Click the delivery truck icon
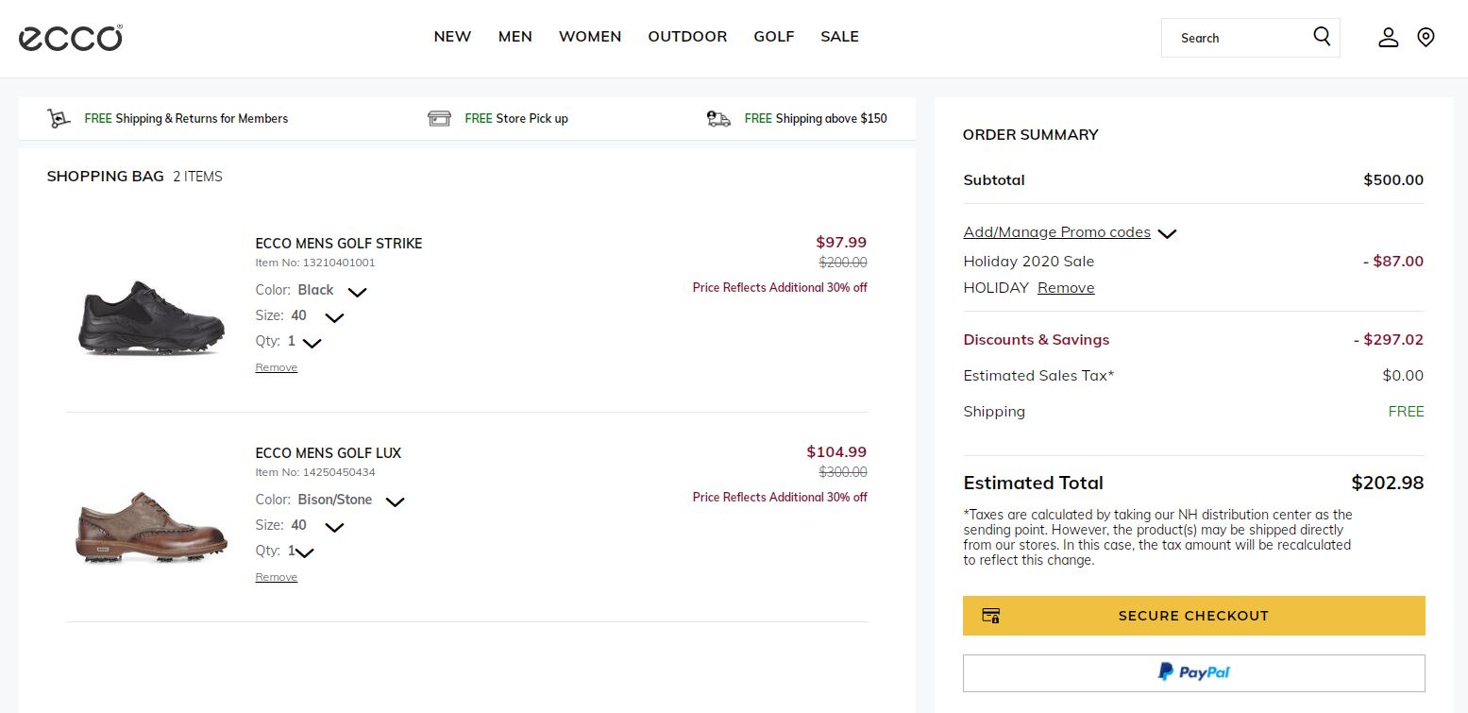Viewport: 1468px width, 713px height. coord(718,119)
